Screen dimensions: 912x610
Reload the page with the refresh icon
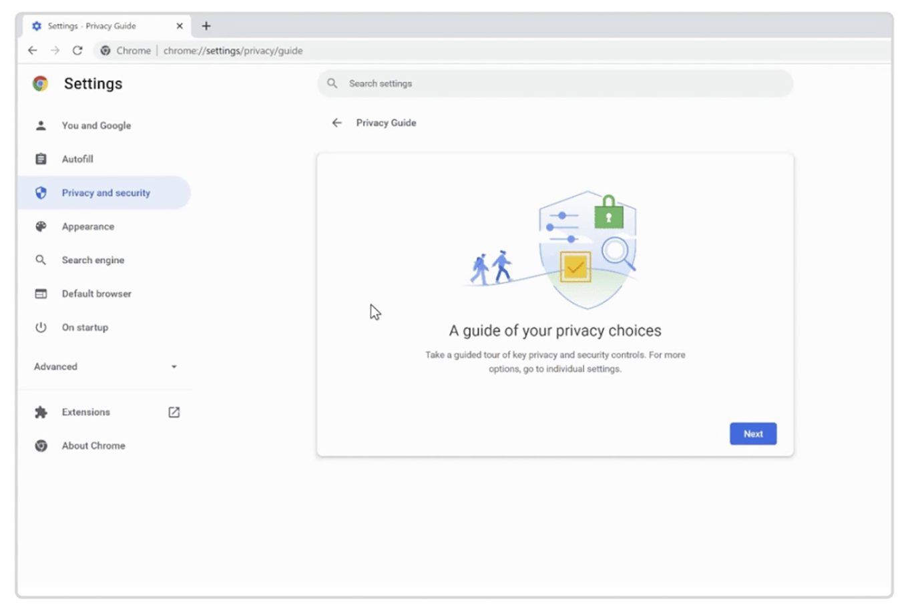[77, 51]
